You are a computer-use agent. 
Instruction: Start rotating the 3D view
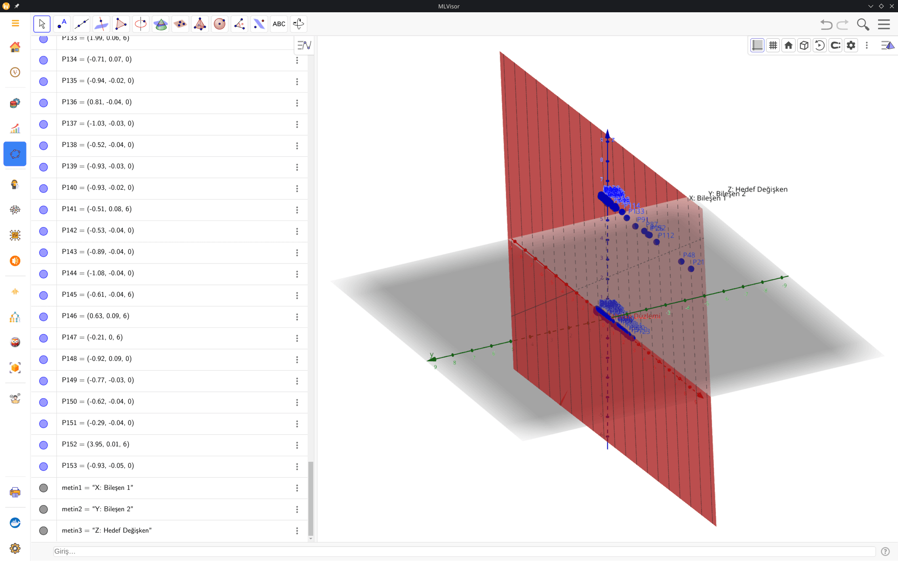820,45
